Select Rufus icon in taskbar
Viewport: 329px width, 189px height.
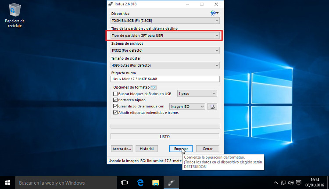click(x=171, y=183)
